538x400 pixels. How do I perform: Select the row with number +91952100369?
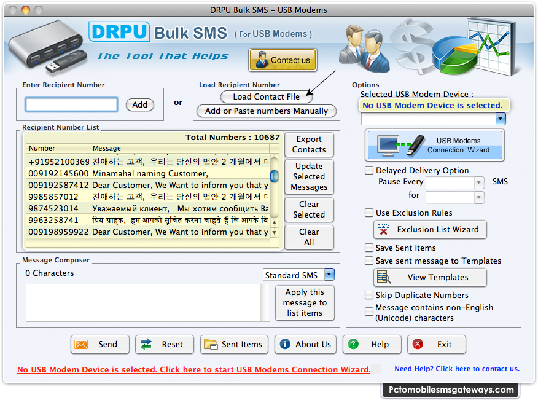coord(148,162)
